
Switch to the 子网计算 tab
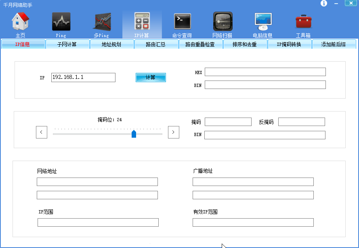tap(67, 44)
